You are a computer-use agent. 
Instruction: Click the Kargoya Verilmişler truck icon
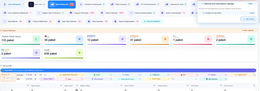point(71,13)
